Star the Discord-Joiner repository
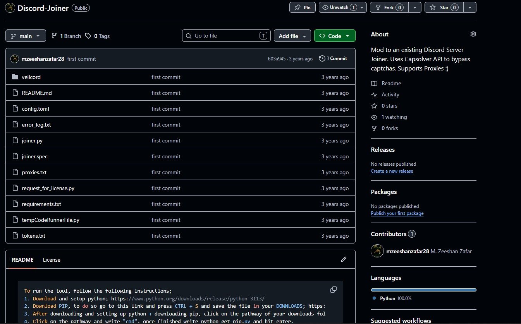Viewport: 521px width, 324px height. pyautogui.click(x=444, y=7)
